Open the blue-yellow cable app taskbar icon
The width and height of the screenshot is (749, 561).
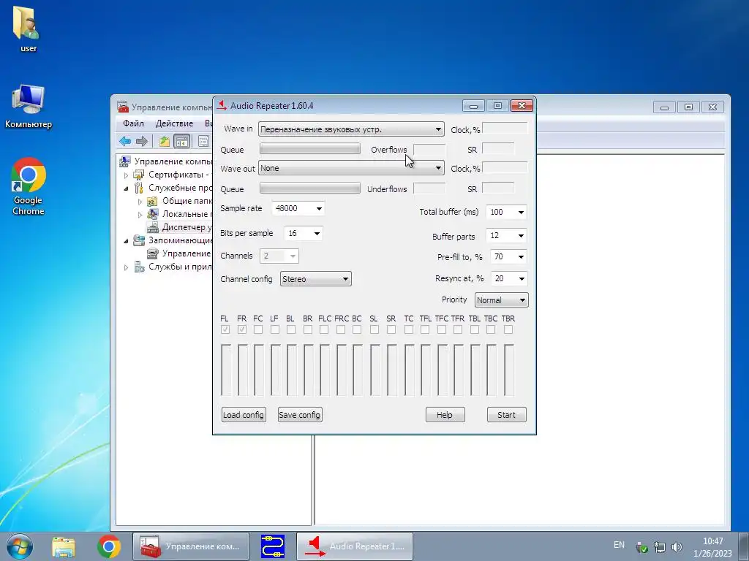tap(273, 546)
